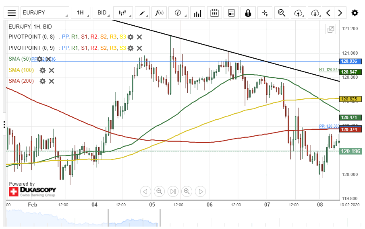
Task: Remove the SMA (200) indicator
Action: pos(52,81)
